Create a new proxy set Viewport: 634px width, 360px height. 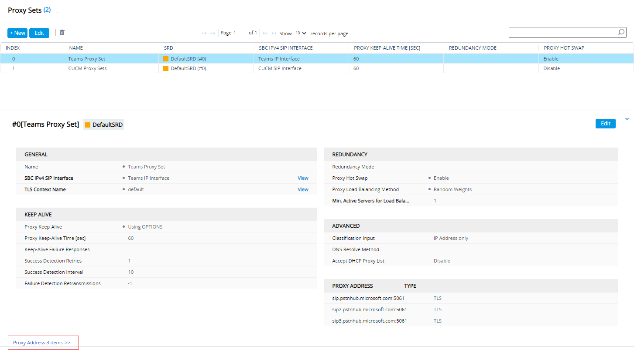tap(17, 33)
